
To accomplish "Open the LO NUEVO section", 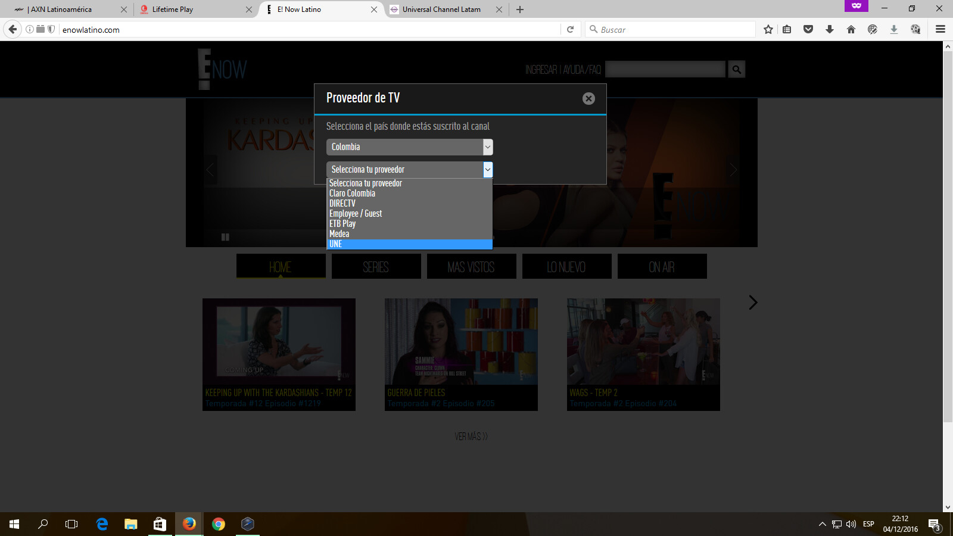I will click(566, 267).
